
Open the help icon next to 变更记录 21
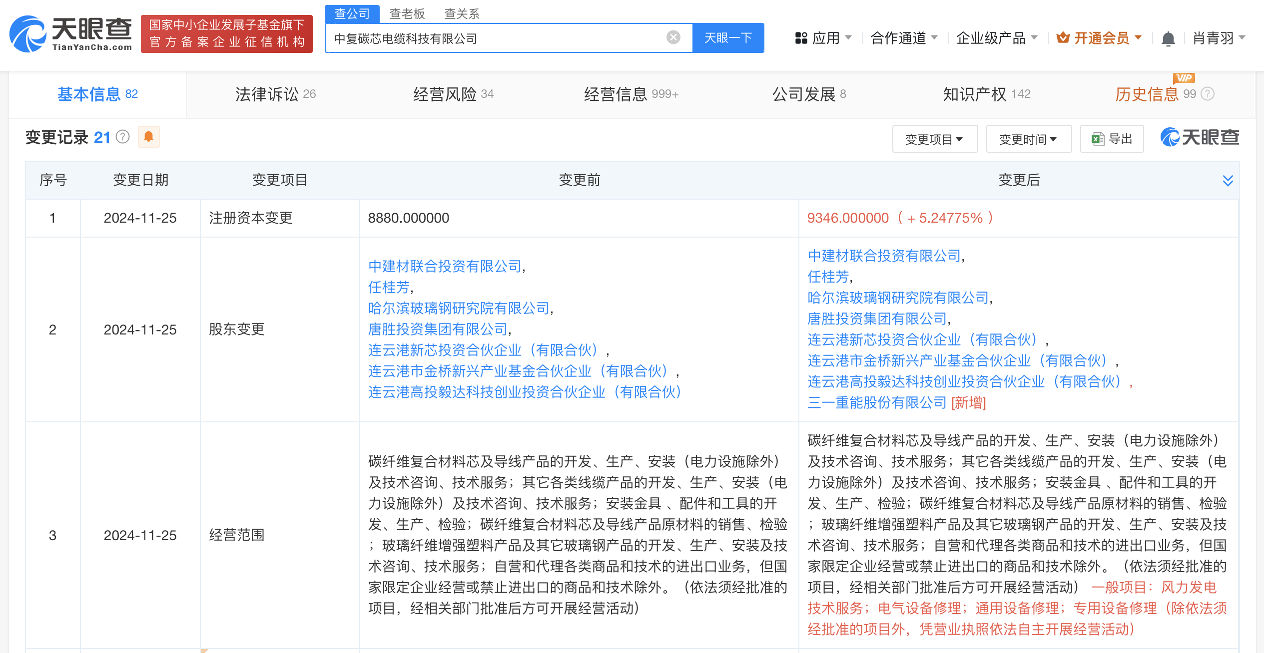pyautogui.click(x=122, y=137)
